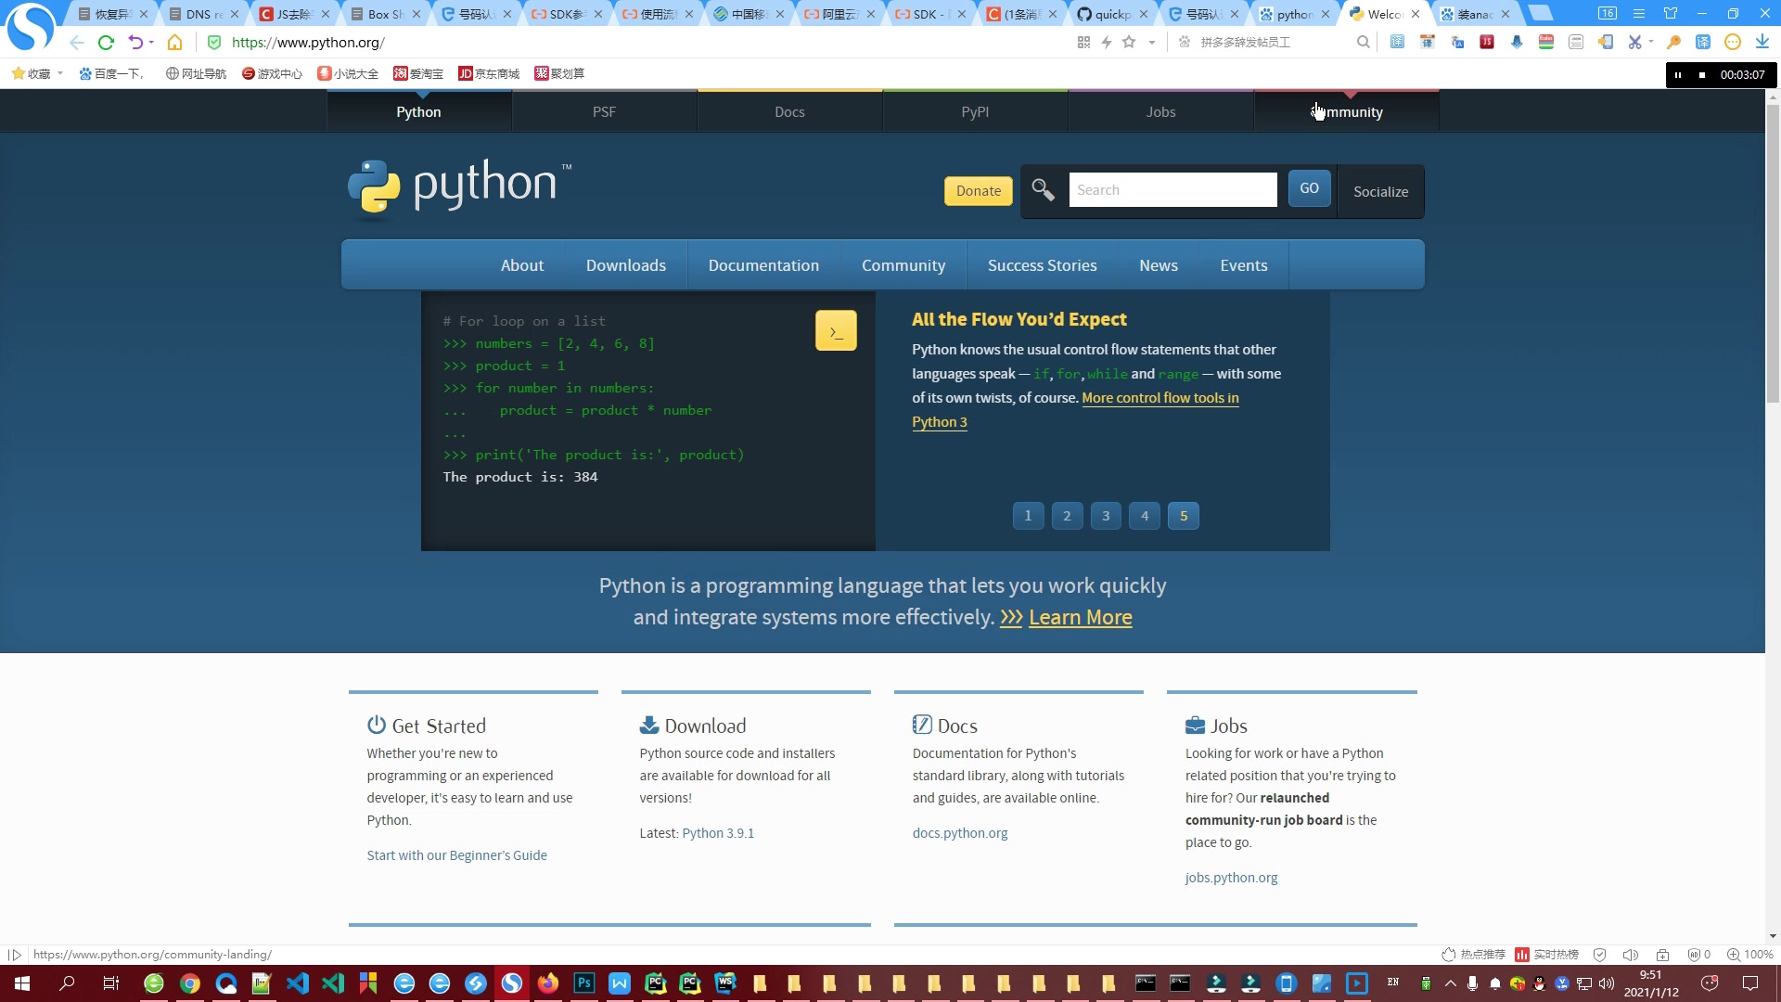Stop the screen recording
This screenshot has height=1002, width=1781.
click(x=1701, y=75)
